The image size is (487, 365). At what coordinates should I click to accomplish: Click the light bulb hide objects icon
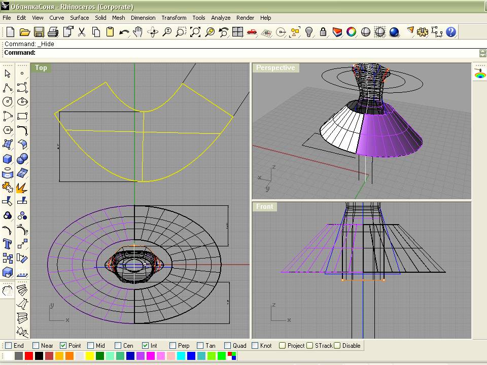309,32
